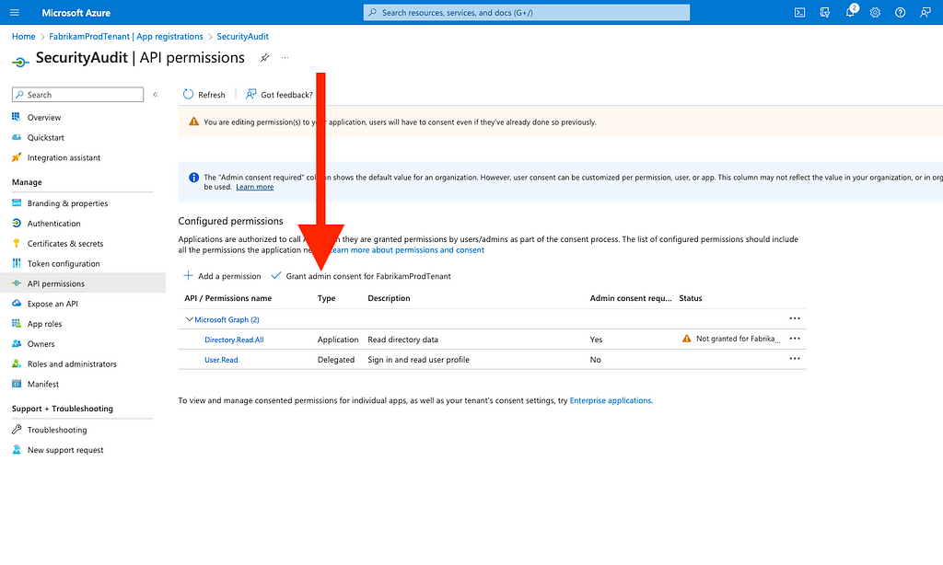Open FabrikamProdTenant App registrations breadcrumb
The height and width of the screenshot is (565, 943).
coord(125,37)
